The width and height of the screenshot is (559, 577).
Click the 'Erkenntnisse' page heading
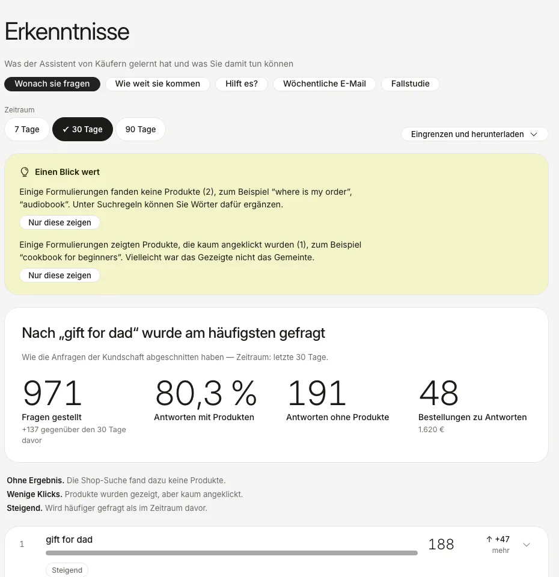[67, 31]
